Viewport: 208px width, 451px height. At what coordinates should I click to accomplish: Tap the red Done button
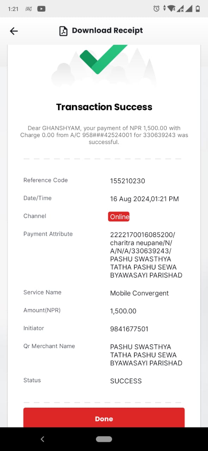tap(104, 418)
